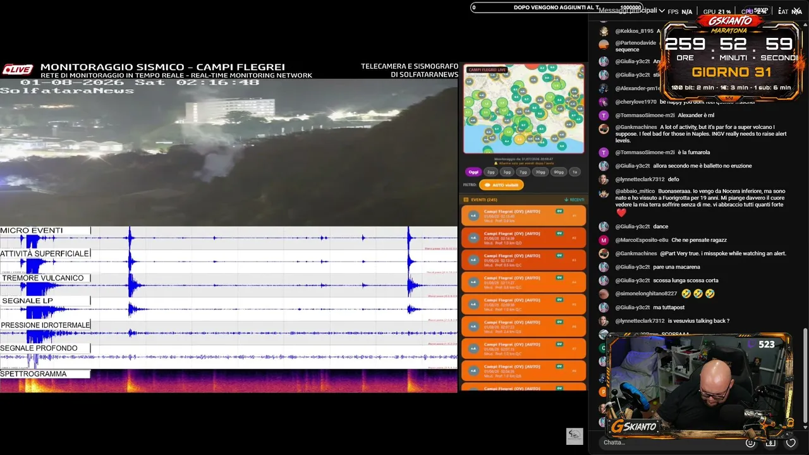Image resolution: width=809 pixels, height=455 pixels.
Task: Open MarcoEsposito-e8u chat avatar
Action: point(604,240)
